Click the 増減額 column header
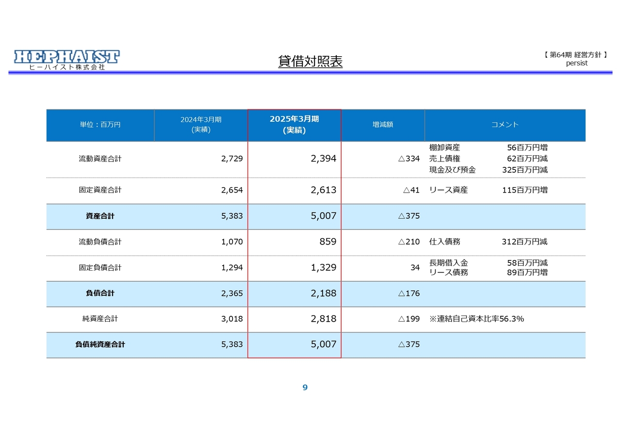 click(x=383, y=125)
